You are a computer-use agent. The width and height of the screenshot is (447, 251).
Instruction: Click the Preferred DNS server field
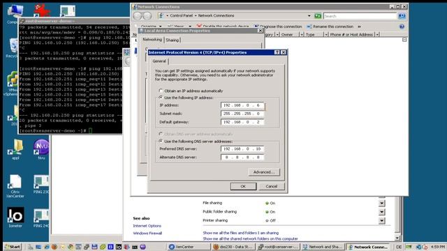pos(242,149)
